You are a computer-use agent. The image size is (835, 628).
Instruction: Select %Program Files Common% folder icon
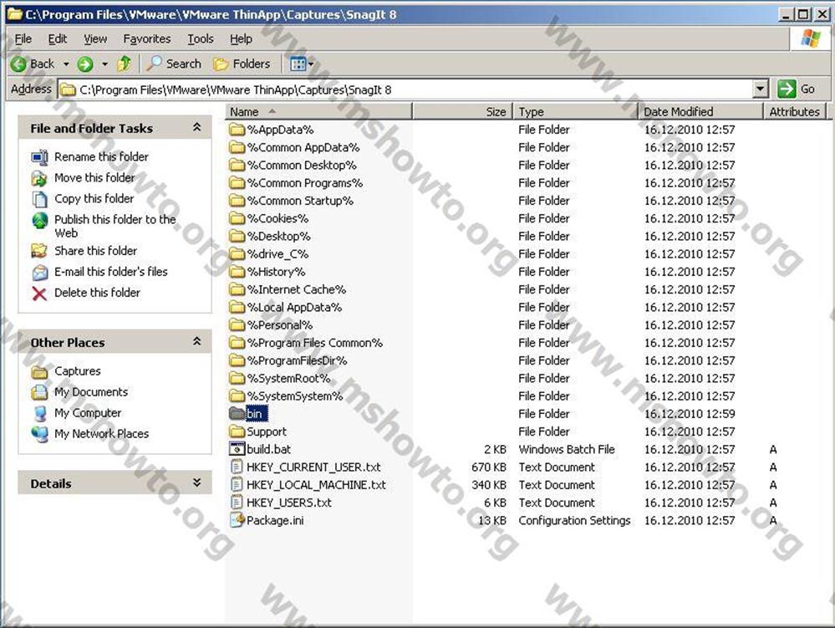[237, 343]
